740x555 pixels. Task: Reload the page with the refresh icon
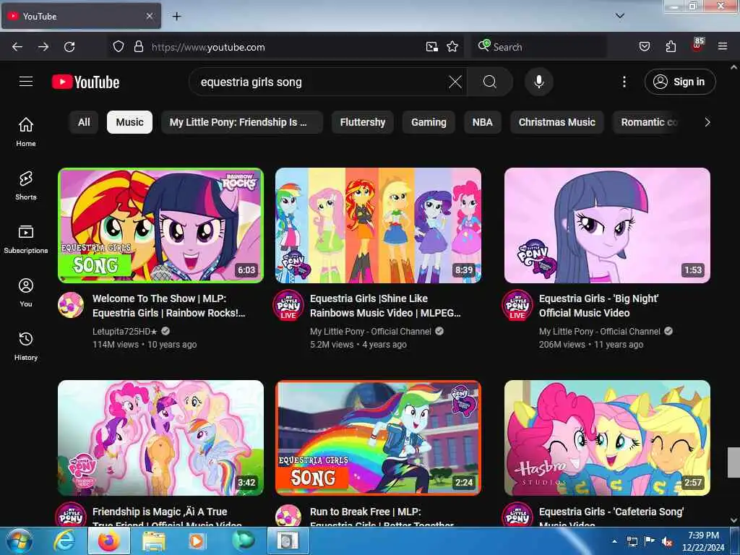point(69,47)
